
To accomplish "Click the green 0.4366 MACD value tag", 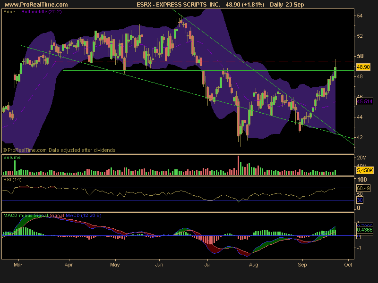I will [x=364, y=230].
